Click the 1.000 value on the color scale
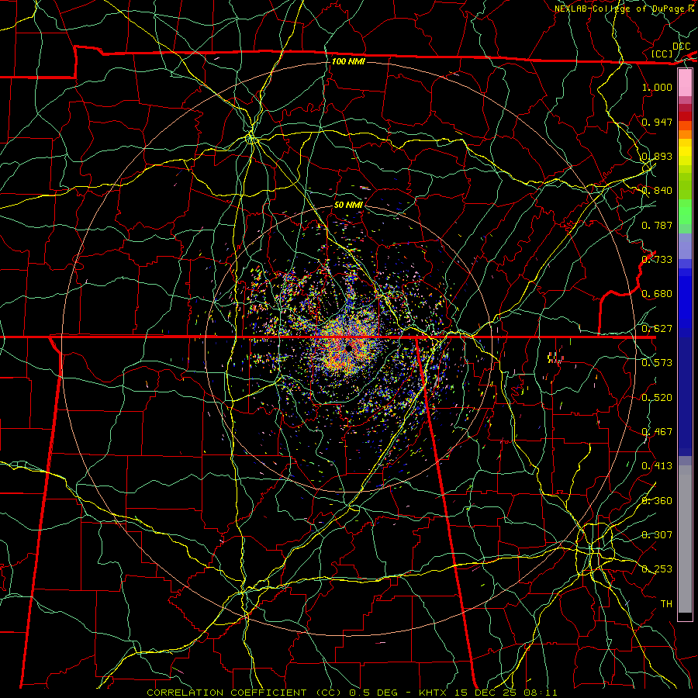This screenshot has height=698, width=698. (657, 87)
